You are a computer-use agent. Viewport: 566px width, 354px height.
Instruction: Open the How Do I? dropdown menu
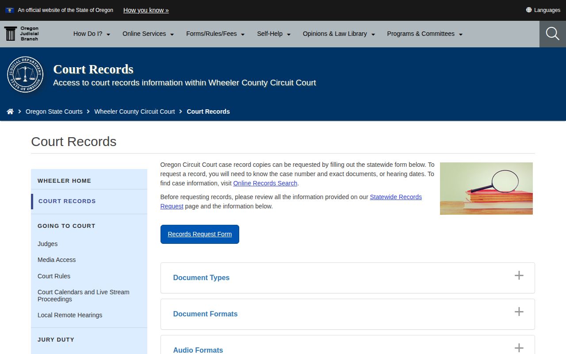click(x=92, y=34)
